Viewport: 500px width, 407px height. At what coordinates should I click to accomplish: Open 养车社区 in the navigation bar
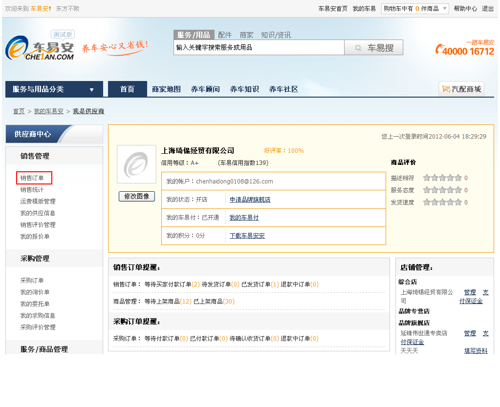click(283, 89)
